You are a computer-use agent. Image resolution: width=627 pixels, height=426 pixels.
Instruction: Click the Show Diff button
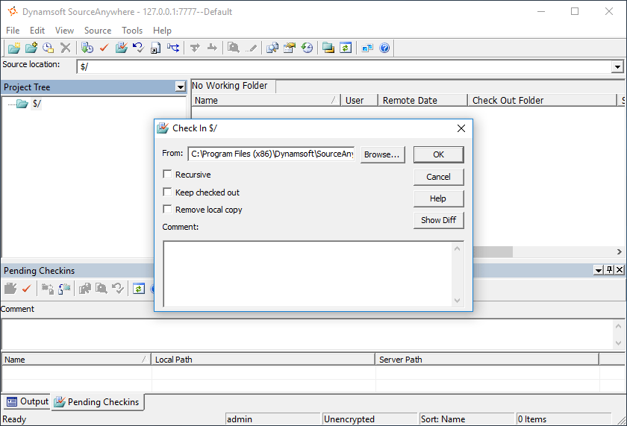tap(438, 220)
